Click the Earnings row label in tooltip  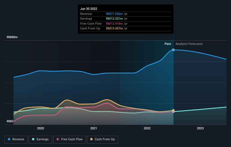point(86,19)
